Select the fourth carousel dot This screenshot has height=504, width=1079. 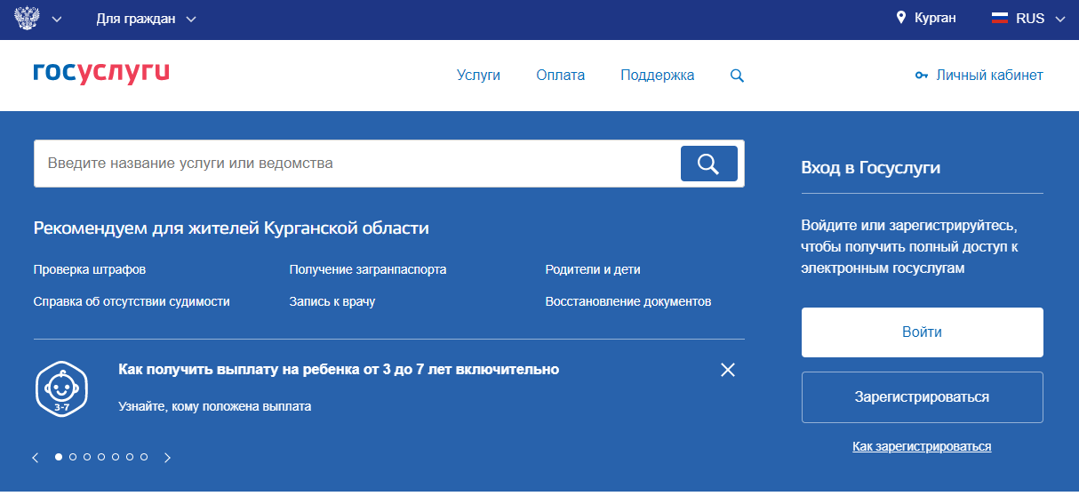(101, 457)
